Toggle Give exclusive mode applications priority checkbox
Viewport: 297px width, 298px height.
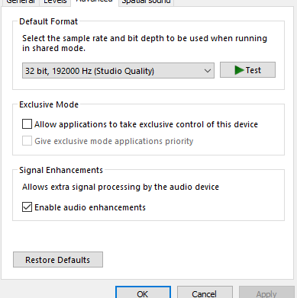click(x=27, y=141)
